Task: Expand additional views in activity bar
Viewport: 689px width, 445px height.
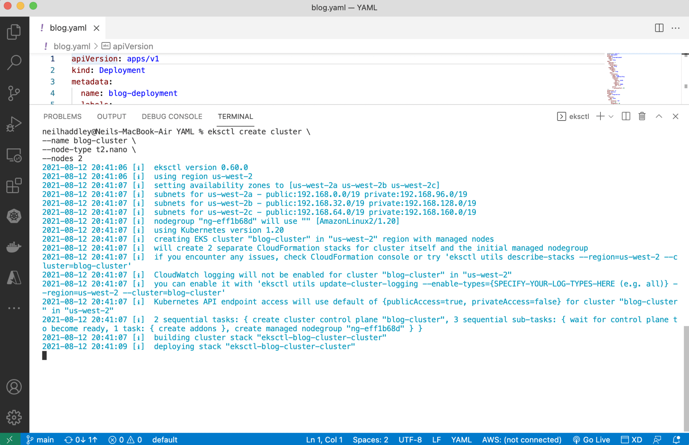Action: pyautogui.click(x=14, y=308)
